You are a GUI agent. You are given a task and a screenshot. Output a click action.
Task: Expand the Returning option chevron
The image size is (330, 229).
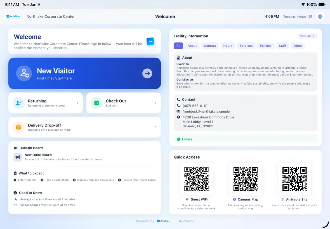pyautogui.click(x=77, y=103)
